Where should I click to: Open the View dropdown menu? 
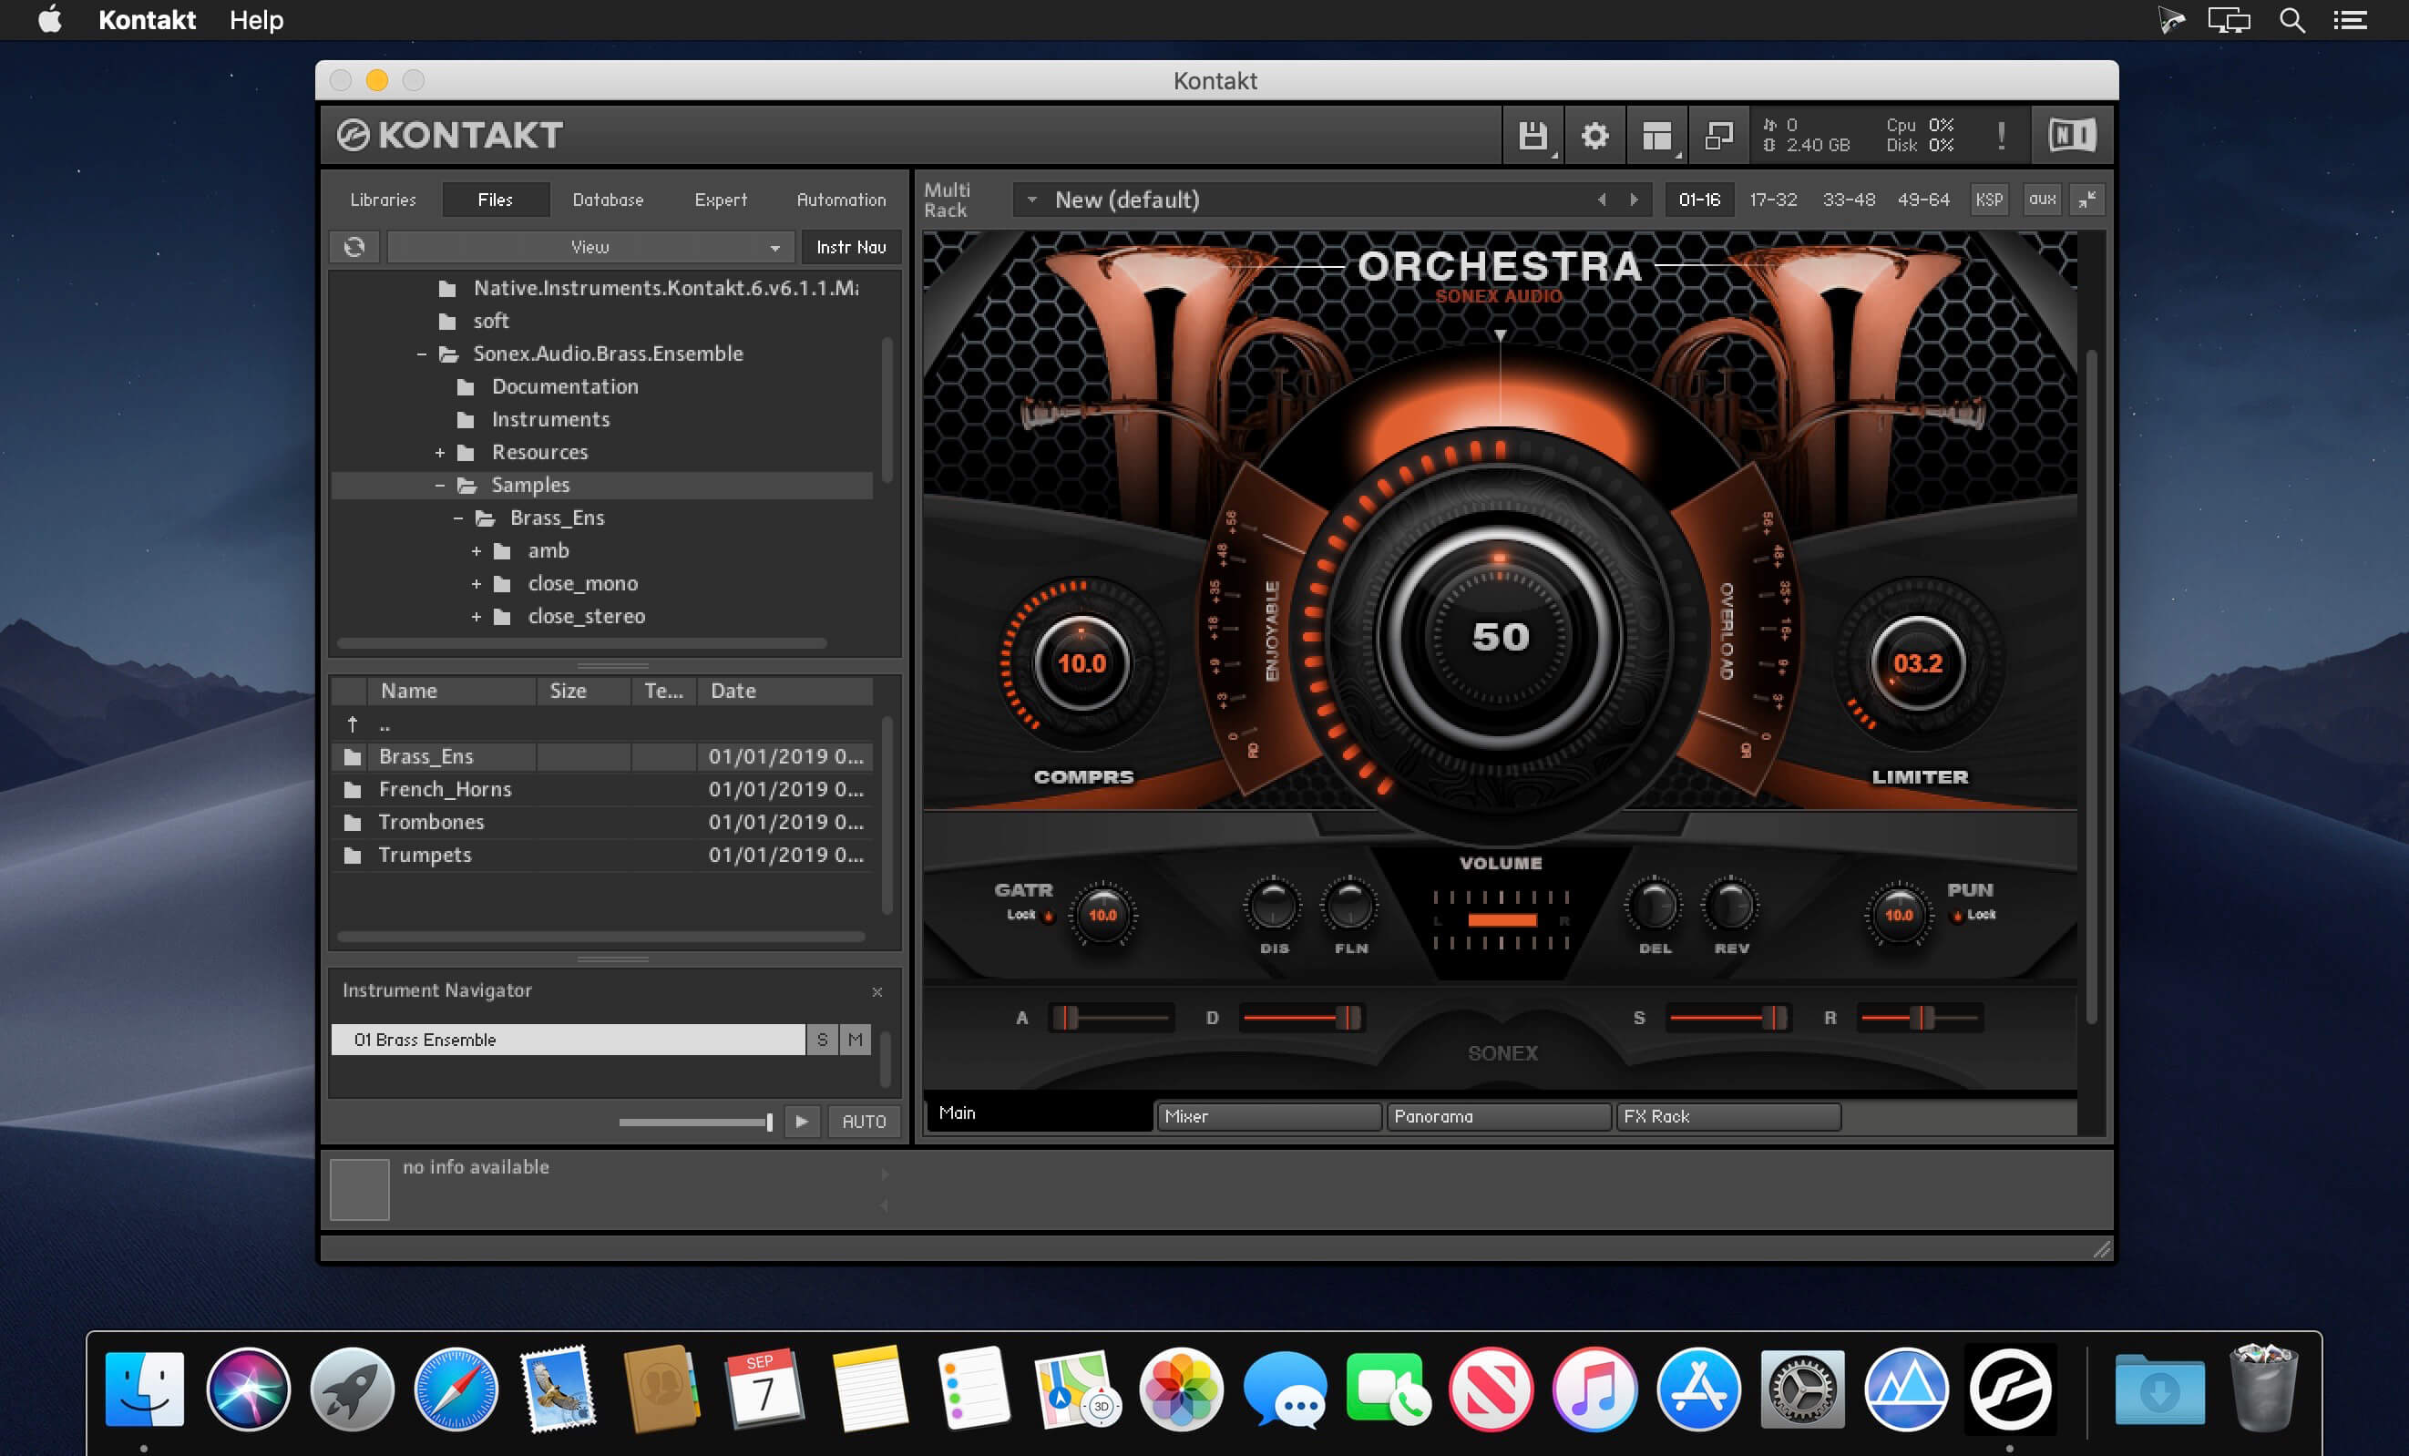click(589, 248)
